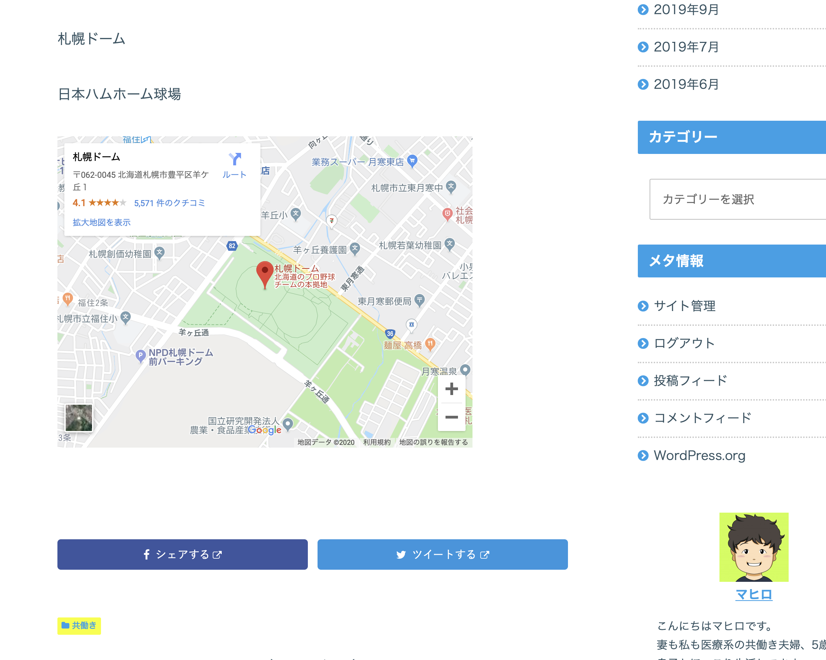The image size is (826, 660).
Task: Open 2019年7月 archive link
Action: (x=686, y=47)
